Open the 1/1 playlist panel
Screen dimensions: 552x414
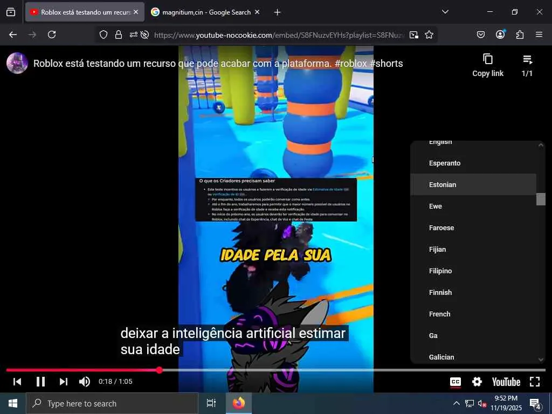pyautogui.click(x=527, y=65)
